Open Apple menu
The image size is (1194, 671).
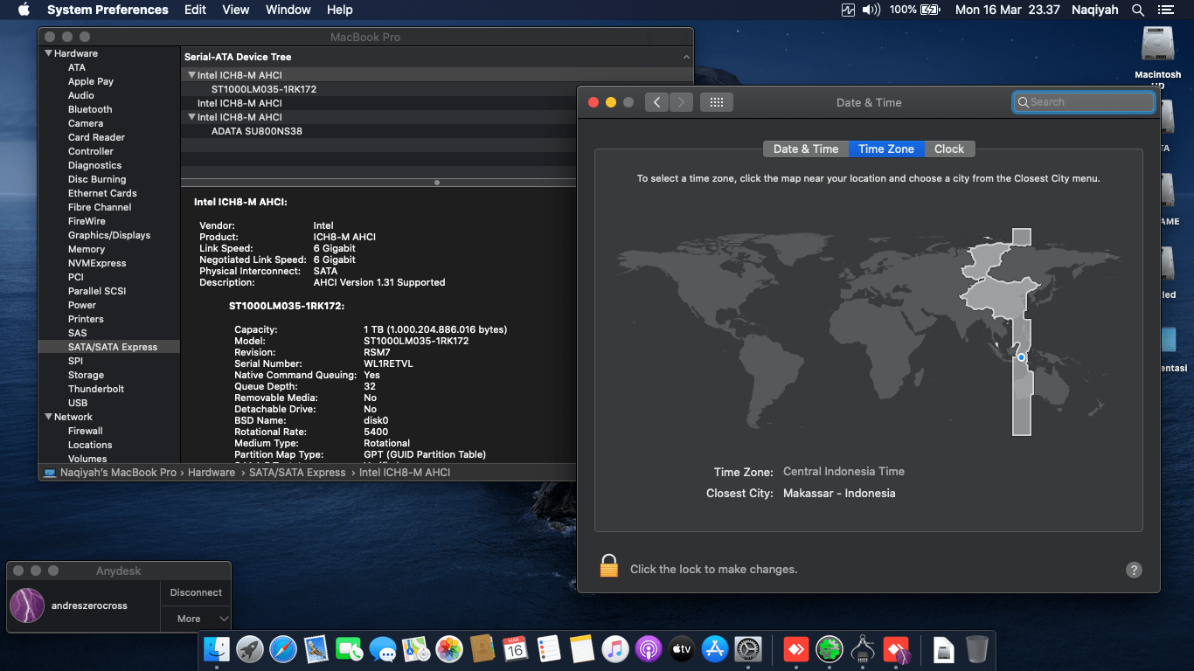24,10
